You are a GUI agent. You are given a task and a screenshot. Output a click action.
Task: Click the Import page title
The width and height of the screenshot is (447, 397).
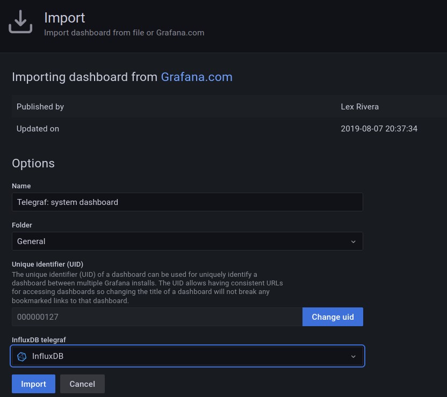pos(64,18)
